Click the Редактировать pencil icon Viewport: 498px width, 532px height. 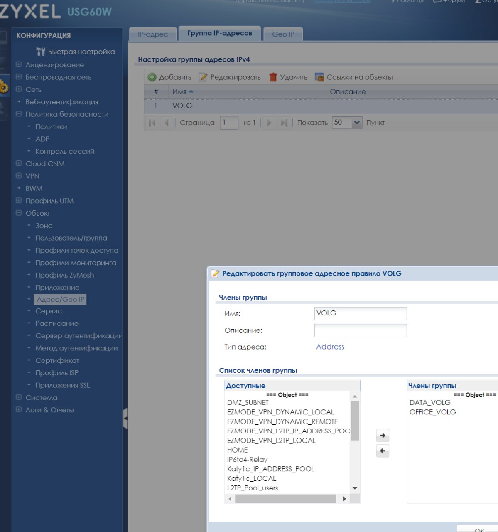(203, 77)
